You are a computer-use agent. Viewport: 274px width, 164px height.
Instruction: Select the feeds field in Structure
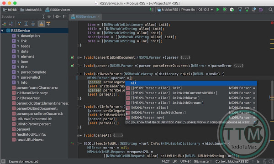click(26, 46)
